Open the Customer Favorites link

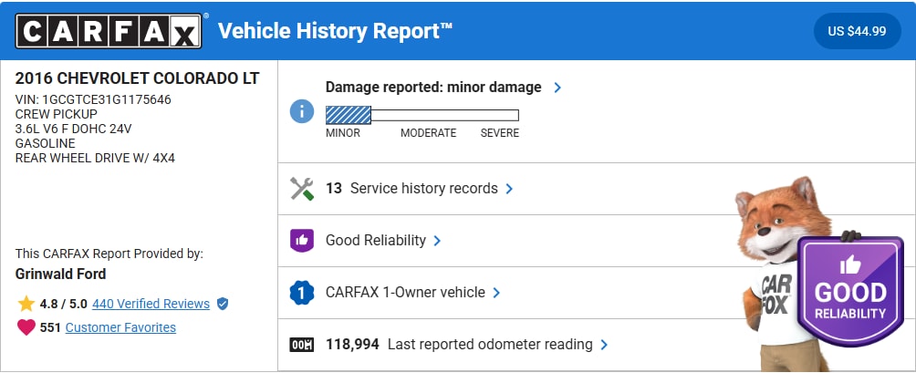(x=120, y=327)
